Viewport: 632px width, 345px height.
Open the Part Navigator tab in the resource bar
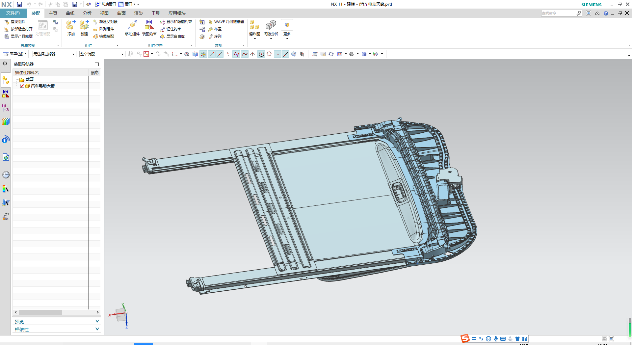pos(6,108)
